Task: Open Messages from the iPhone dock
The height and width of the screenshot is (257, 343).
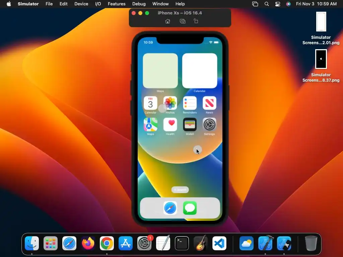Action: pyautogui.click(x=190, y=208)
